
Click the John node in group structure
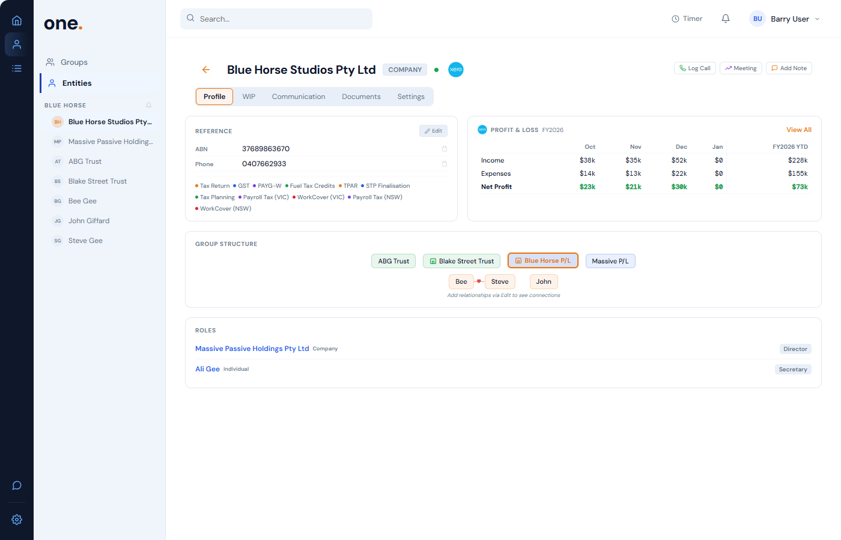click(544, 281)
